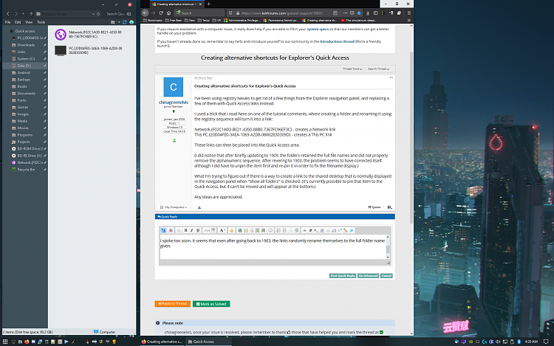
Task: Open the Explorer View menu
Action: coord(29,22)
